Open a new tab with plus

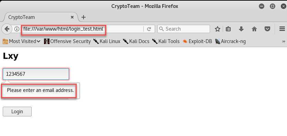[84, 17]
